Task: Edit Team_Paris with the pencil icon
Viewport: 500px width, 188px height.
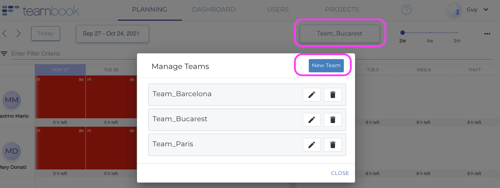Action: [x=311, y=145]
